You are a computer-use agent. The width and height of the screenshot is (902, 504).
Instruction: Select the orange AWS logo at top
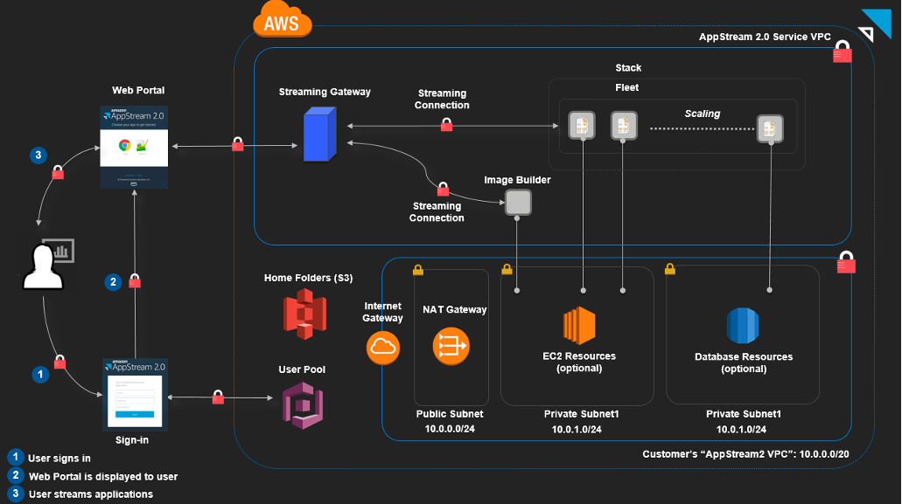click(282, 21)
